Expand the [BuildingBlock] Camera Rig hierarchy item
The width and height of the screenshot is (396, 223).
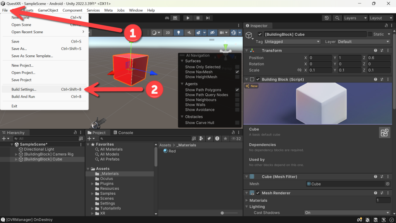coord(16,154)
